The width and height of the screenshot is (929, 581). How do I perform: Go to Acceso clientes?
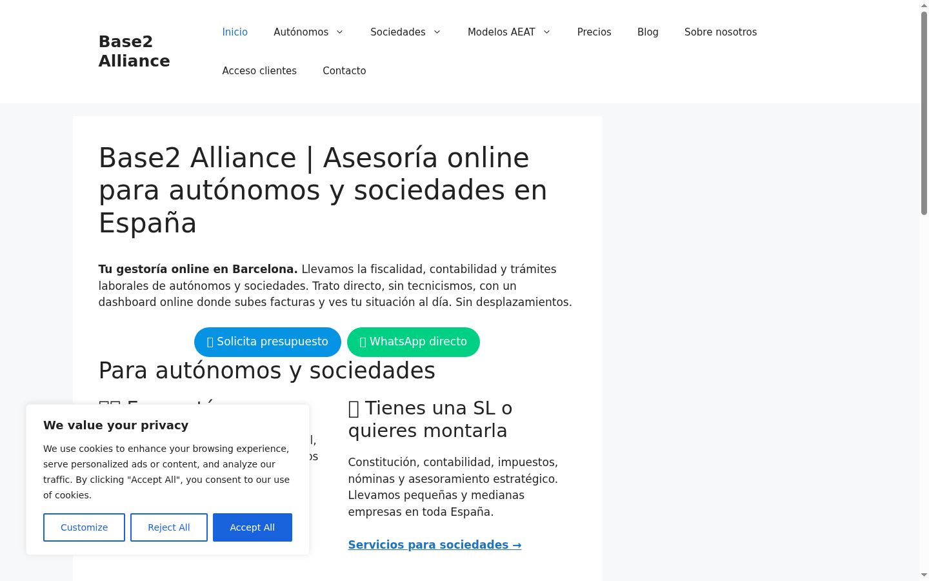pos(259,71)
